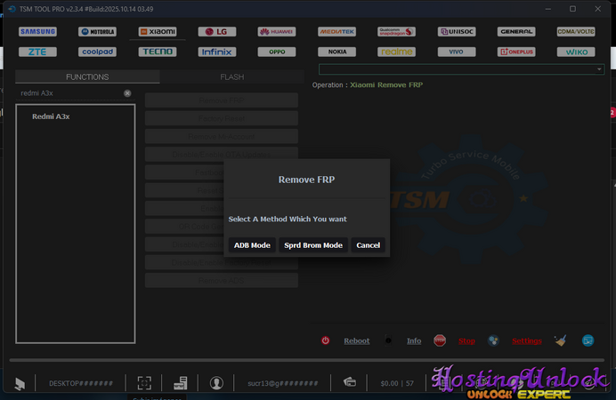Image resolution: width=616 pixels, height=400 pixels.
Task: Select the Huawei brand logo
Action: click(276, 31)
